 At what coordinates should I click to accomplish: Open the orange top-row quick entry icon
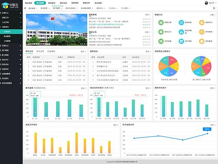pos(202,22)
